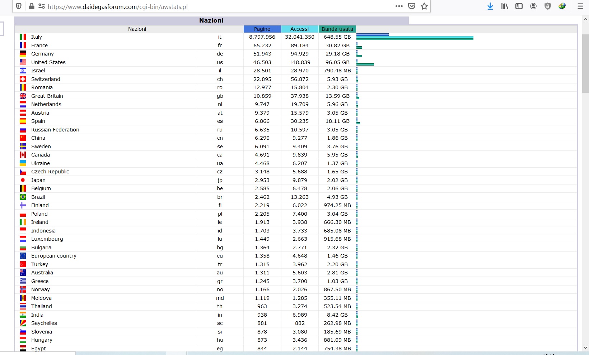Click the vertical scrollbar thumb
Screen dimensions: 589x355
(585, 63)
